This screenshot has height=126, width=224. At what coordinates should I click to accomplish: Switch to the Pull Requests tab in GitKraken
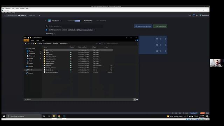[101, 21]
